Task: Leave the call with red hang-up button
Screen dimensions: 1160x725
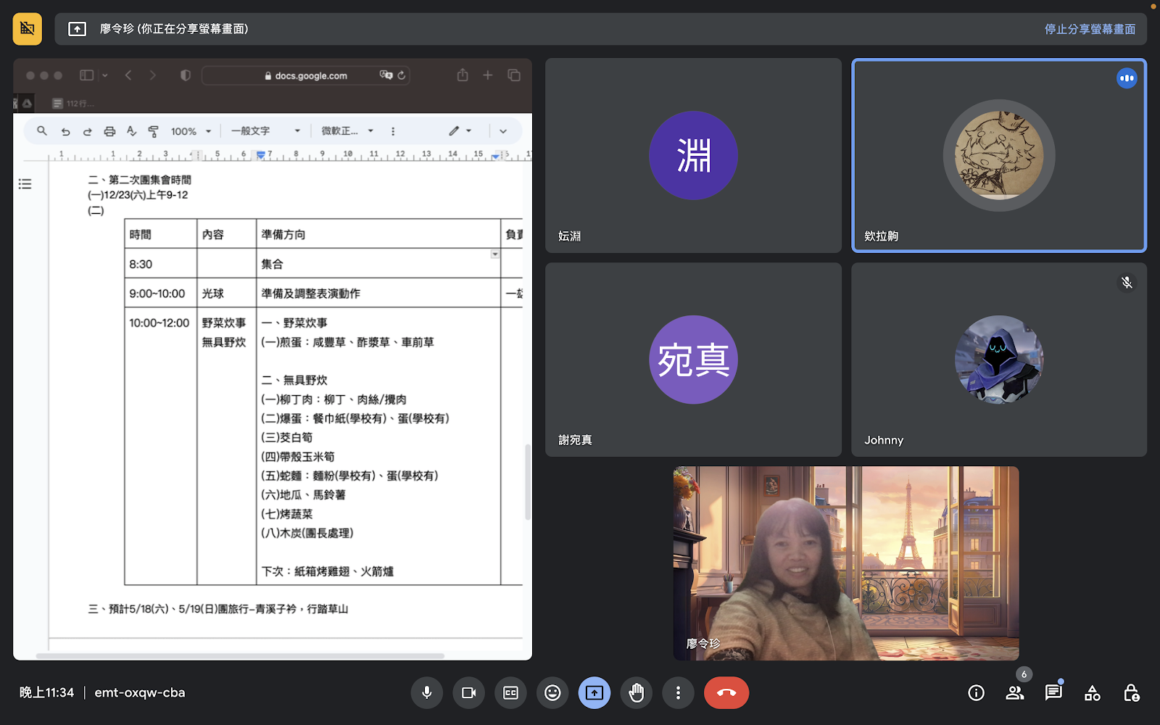Action: click(x=726, y=693)
